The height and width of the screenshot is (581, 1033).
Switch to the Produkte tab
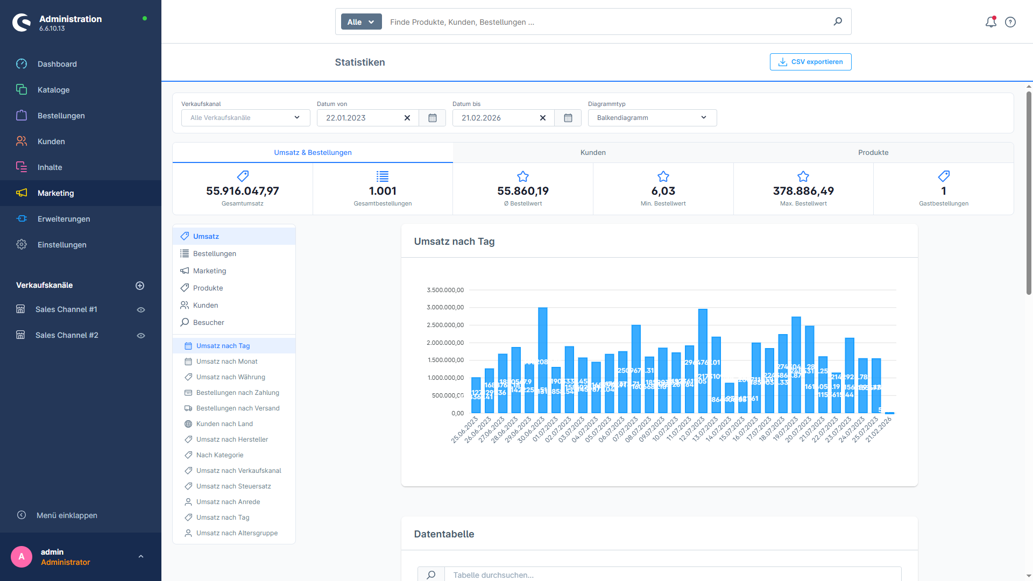tap(873, 152)
